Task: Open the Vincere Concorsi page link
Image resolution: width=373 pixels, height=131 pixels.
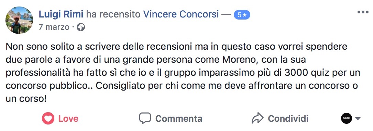Action: point(181,15)
